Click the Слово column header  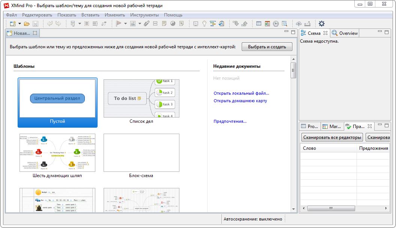pyautogui.click(x=328, y=148)
